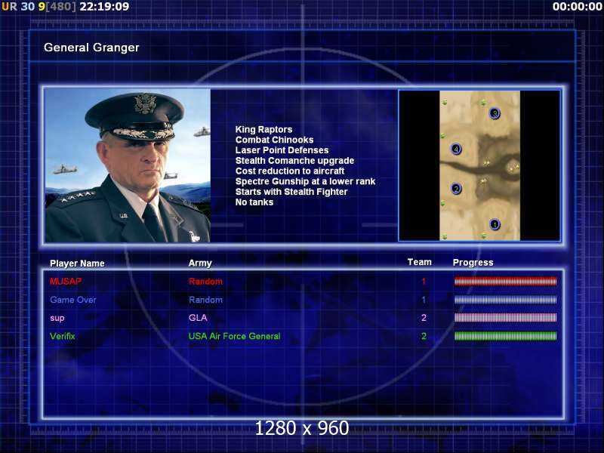Click the Verifix green progress bar
The height and width of the screenshot is (453, 604).
505,336
